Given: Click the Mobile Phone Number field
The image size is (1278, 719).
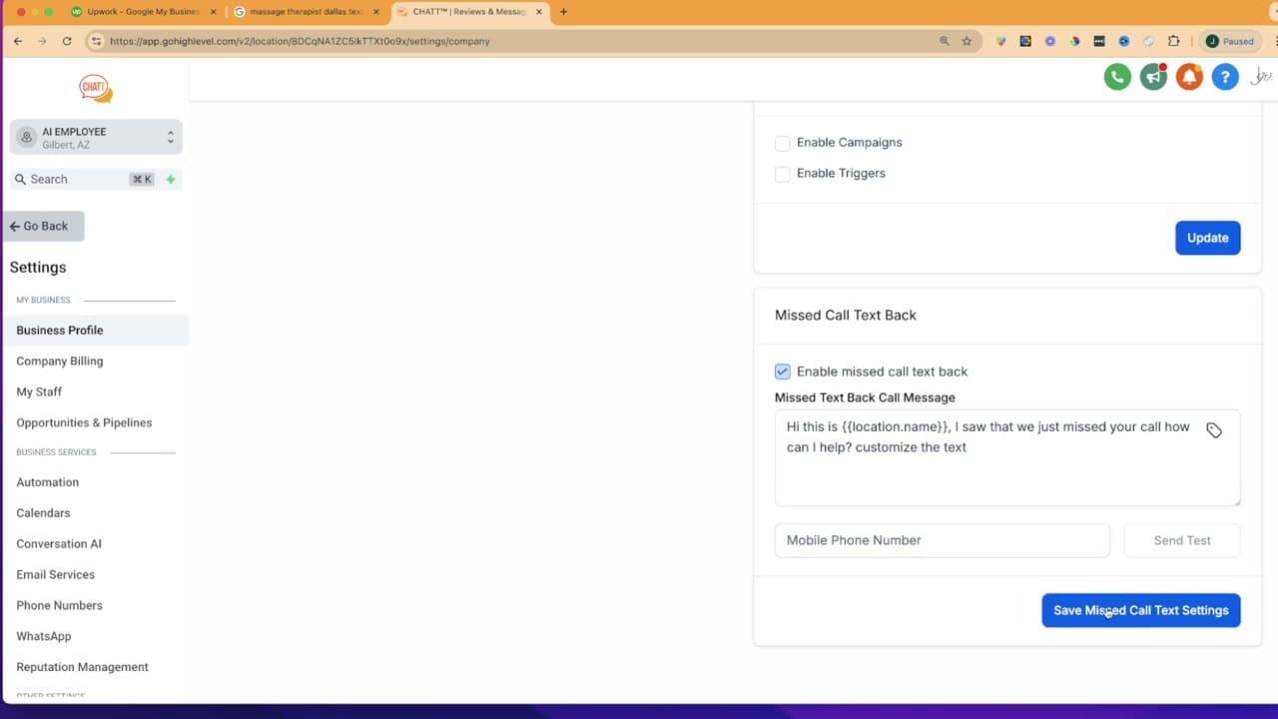Looking at the screenshot, I should pyautogui.click(x=942, y=540).
